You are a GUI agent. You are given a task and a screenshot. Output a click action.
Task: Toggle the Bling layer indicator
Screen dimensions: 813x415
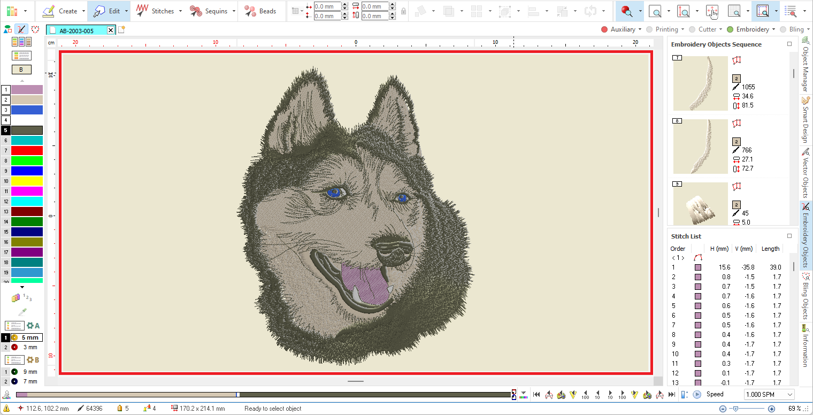point(784,29)
